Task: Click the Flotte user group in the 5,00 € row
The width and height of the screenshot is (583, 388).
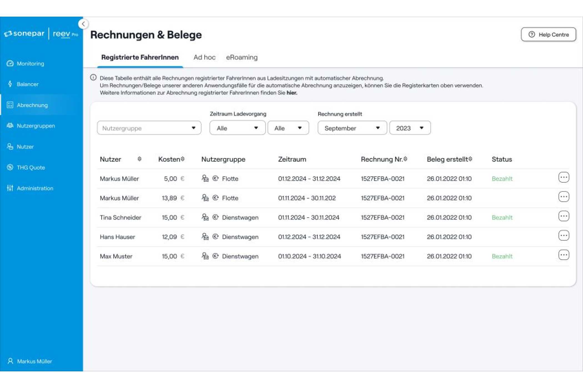Action: click(x=230, y=179)
